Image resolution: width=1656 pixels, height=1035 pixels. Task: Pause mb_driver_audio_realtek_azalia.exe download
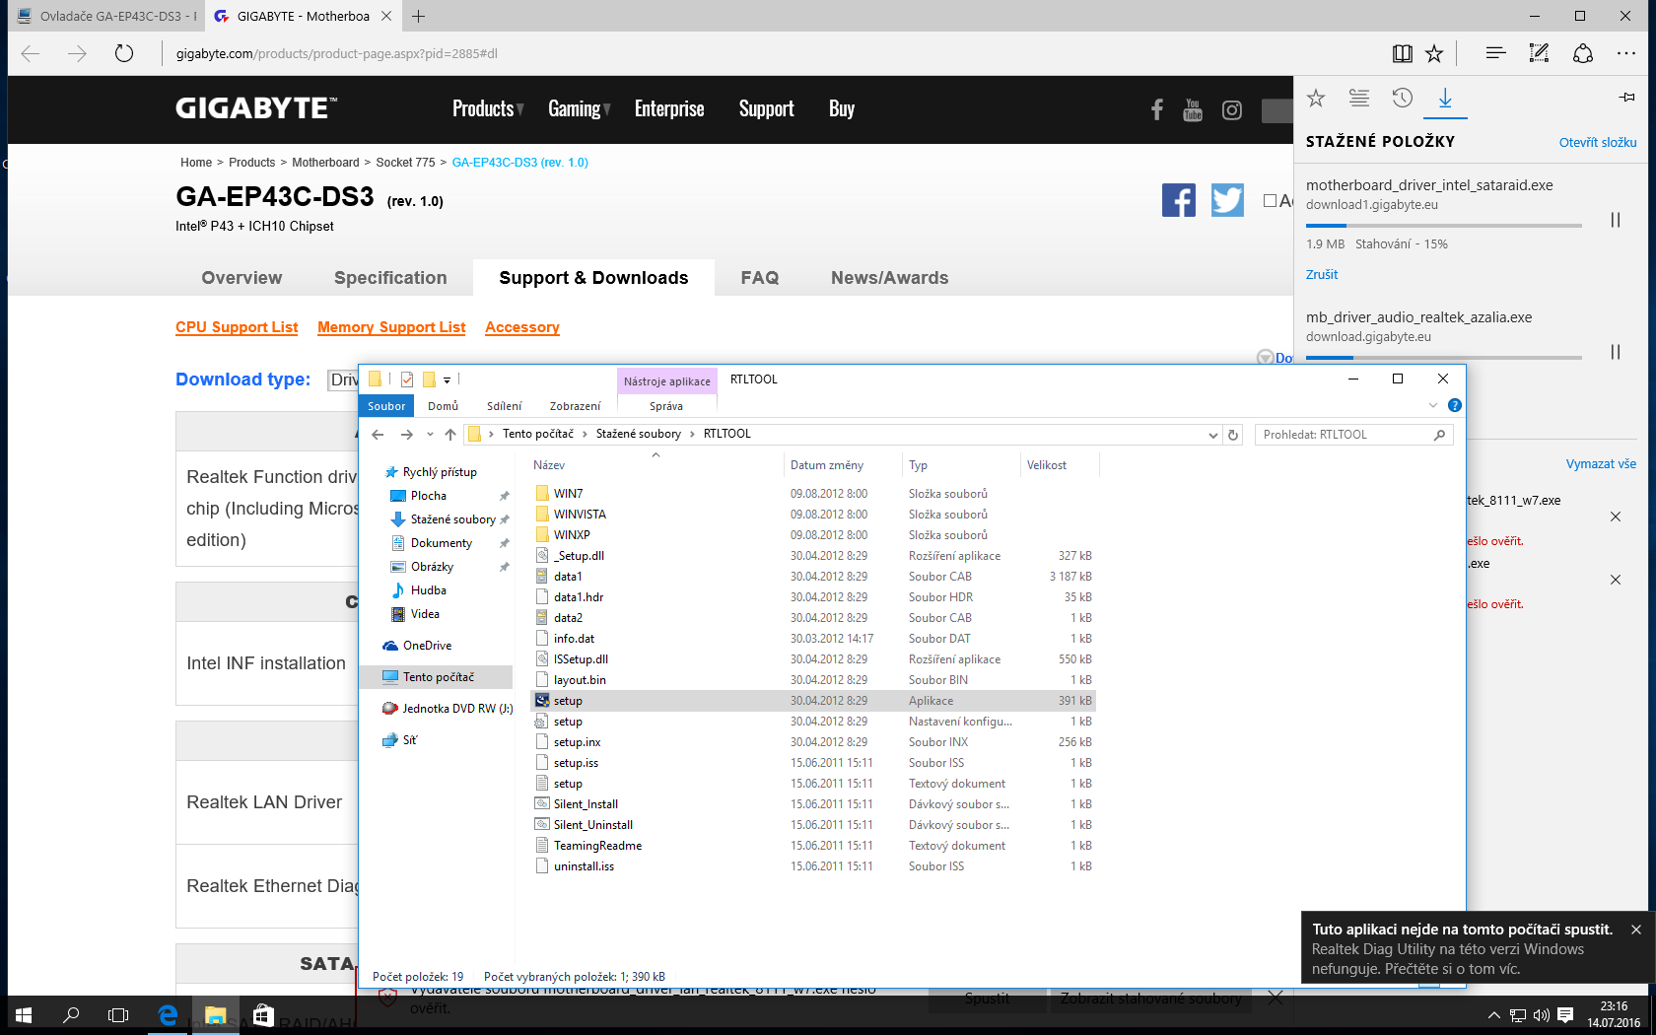pos(1616,352)
